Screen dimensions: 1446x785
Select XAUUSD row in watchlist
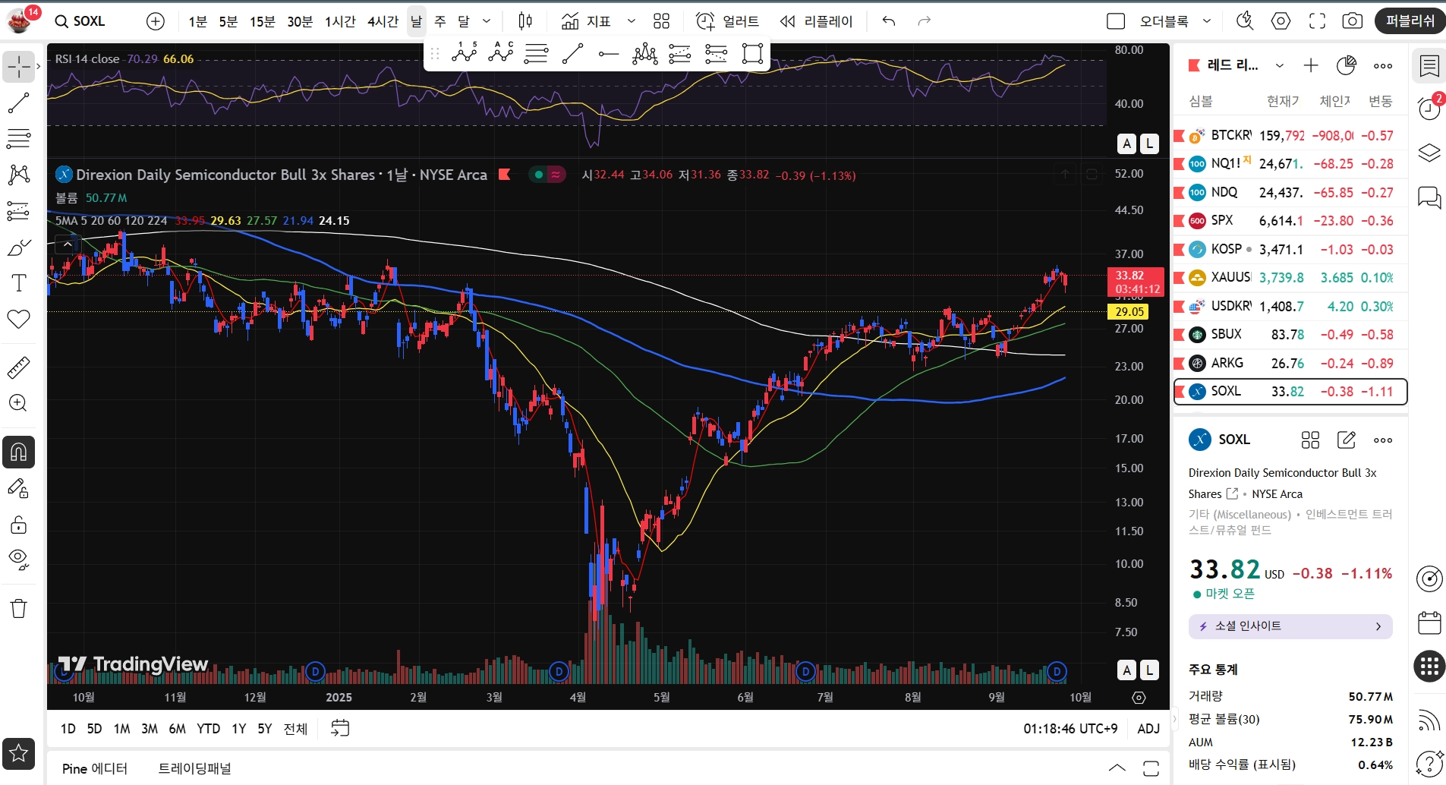[x=1290, y=277]
